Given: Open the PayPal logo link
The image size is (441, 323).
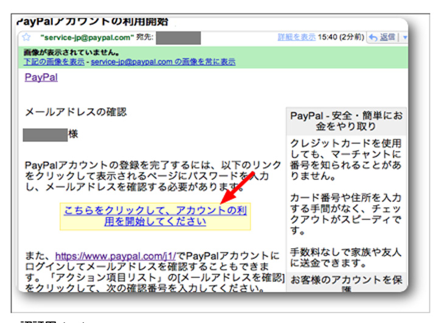Looking at the screenshot, I should tap(41, 77).
